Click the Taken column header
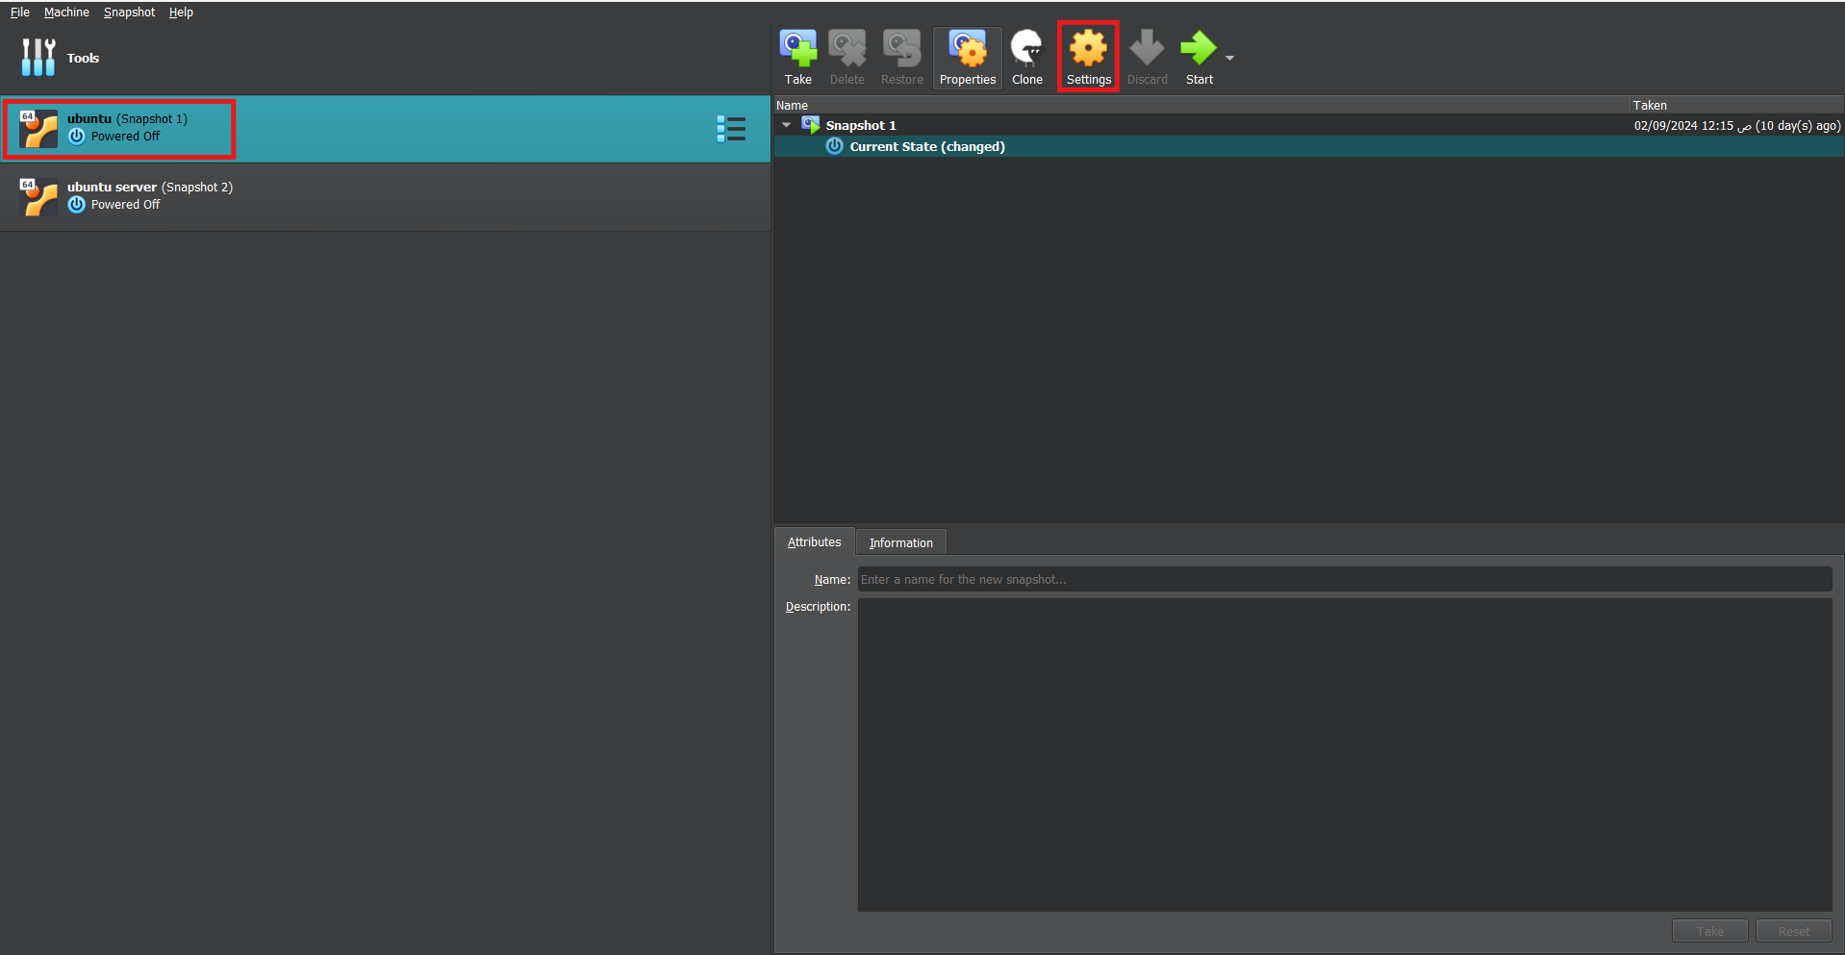 1737,106
